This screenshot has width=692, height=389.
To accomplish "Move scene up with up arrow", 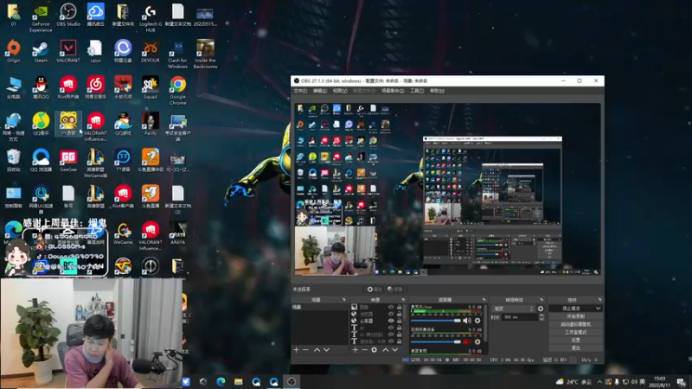I will pos(317,350).
